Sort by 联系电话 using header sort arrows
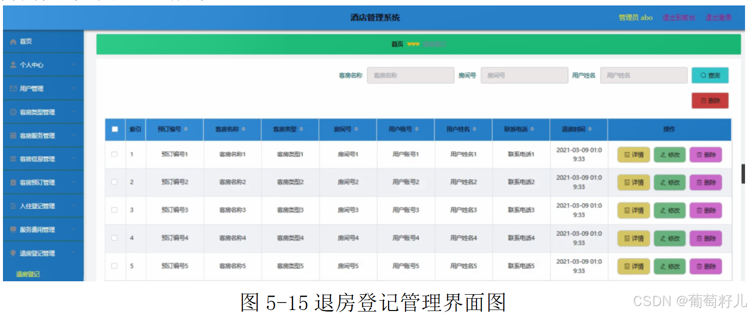 pos(532,129)
